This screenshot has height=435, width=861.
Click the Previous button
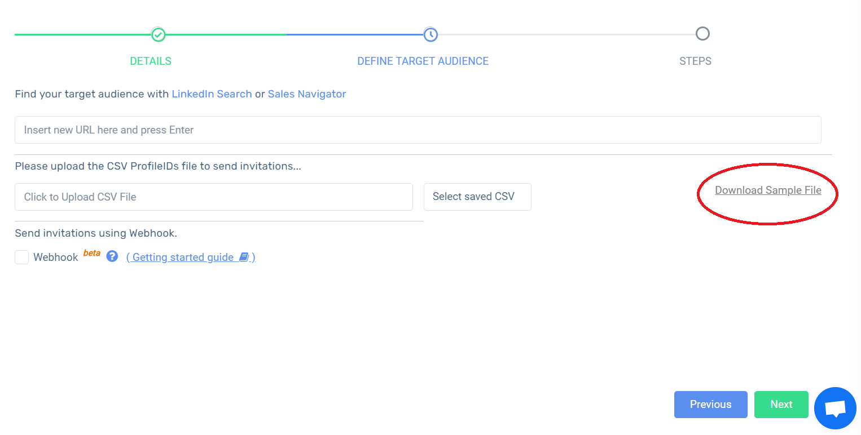(x=711, y=405)
